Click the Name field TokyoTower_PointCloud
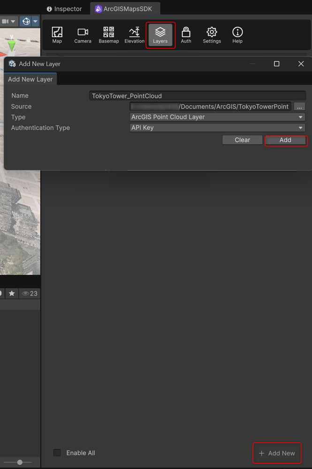This screenshot has width=312, height=469. [x=197, y=96]
